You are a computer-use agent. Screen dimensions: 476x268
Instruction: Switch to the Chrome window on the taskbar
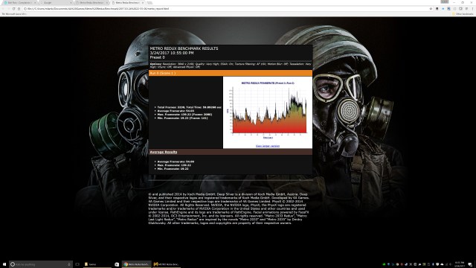[x=136, y=264]
